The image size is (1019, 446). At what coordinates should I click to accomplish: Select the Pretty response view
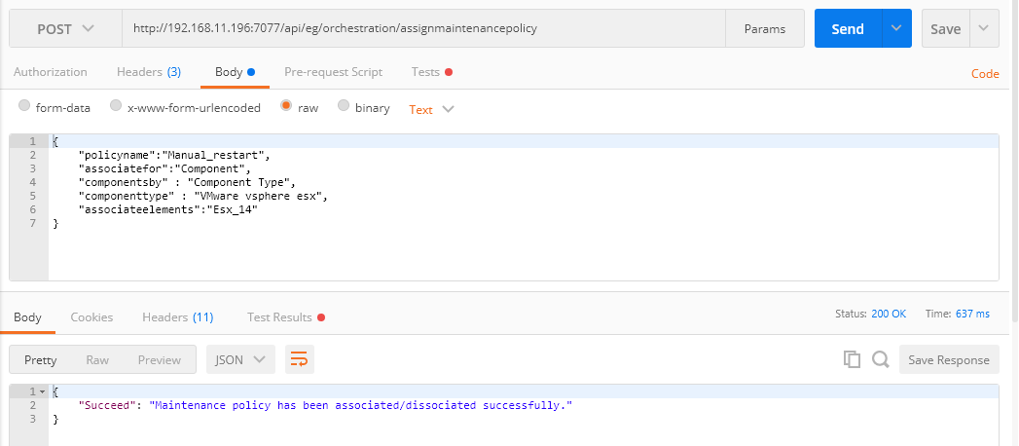(40, 359)
